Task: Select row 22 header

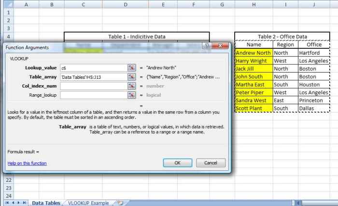Action: click(9, 180)
